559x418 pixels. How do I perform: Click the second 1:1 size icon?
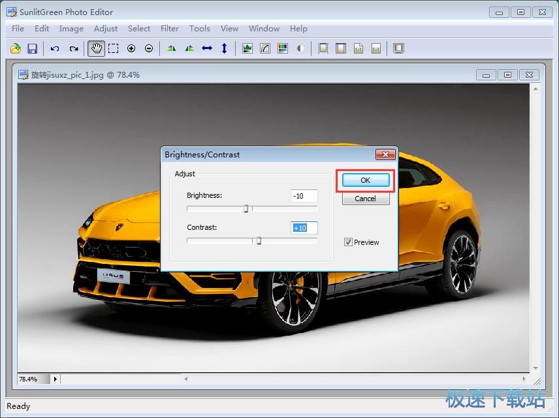pyautogui.click(x=376, y=48)
